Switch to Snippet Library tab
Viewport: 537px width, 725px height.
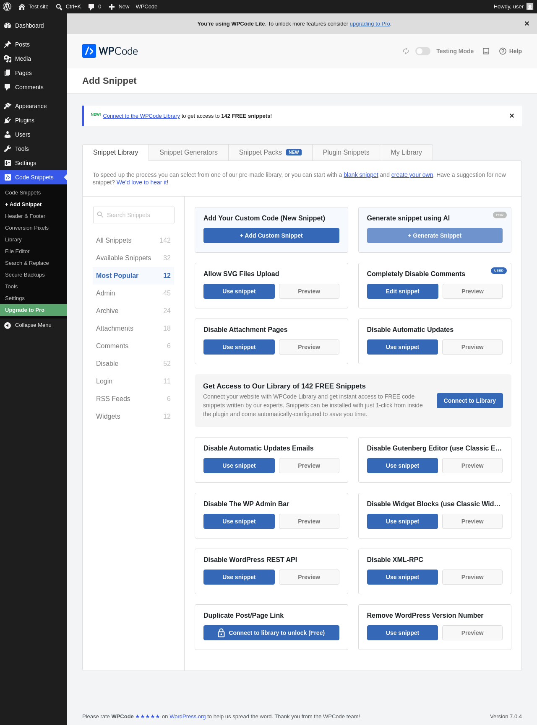(x=115, y=153)
